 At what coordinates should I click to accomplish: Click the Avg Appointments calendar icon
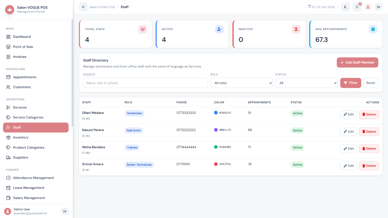[373, 29]
